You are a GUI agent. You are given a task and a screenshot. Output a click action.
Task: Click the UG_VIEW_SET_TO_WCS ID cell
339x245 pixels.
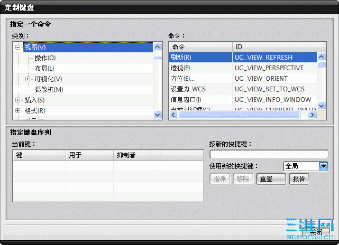coord(274,89)
